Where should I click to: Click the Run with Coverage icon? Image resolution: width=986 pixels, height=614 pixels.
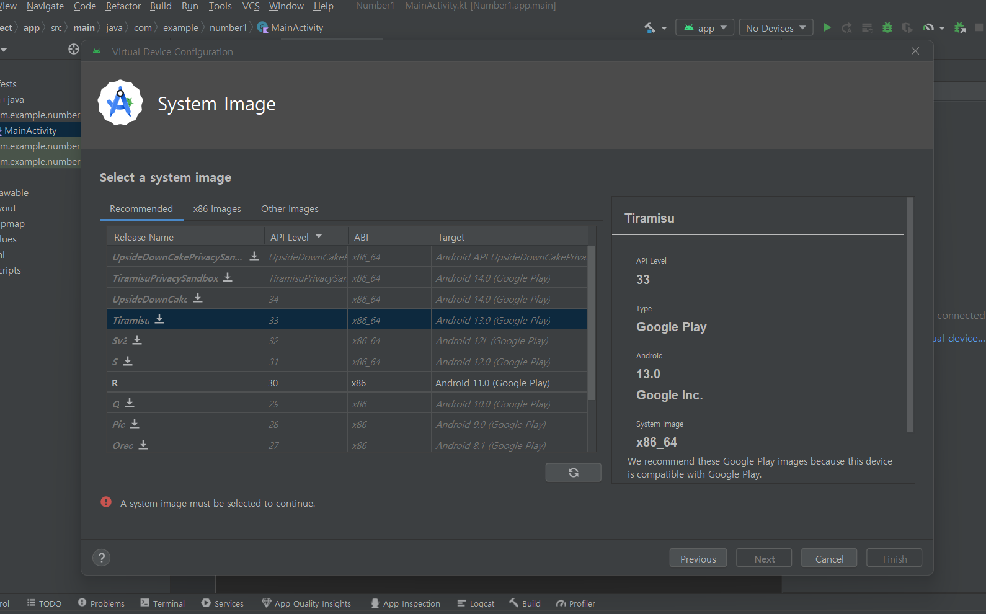point(907,28)
